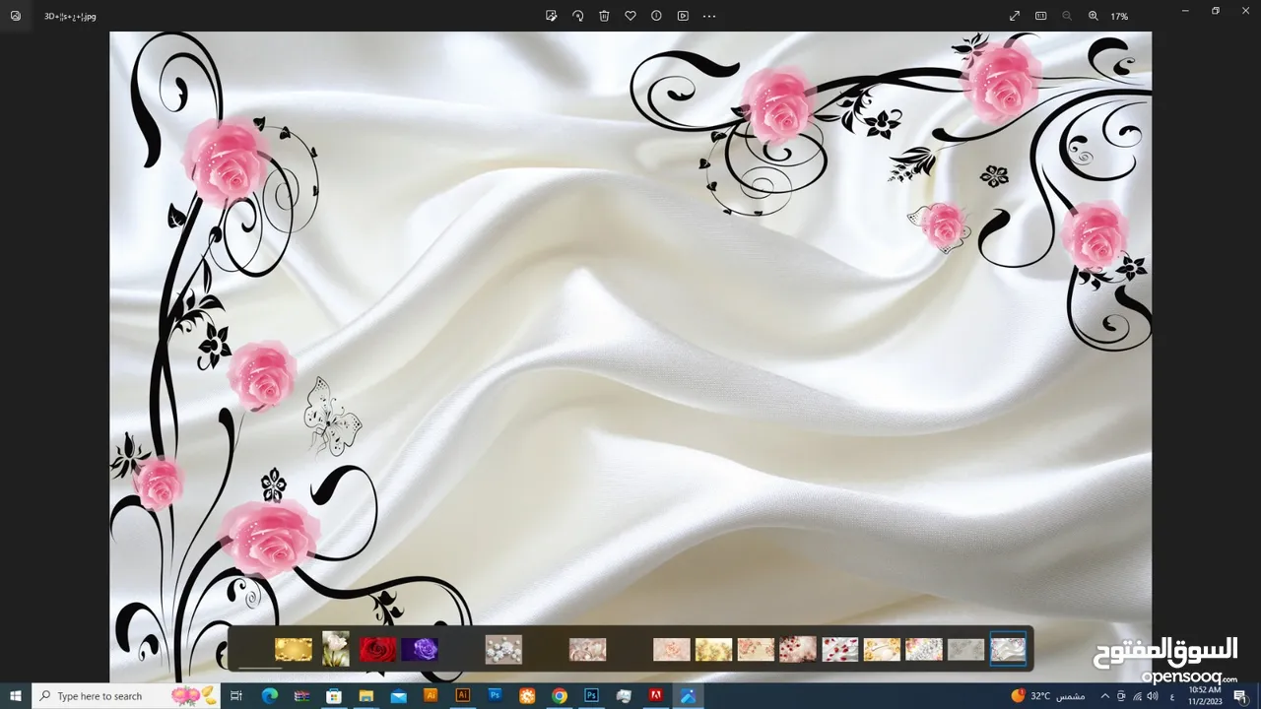Screen dimensions: 1261x709
Task: Open the Windows Start menu
Action: tap(16, 696)
